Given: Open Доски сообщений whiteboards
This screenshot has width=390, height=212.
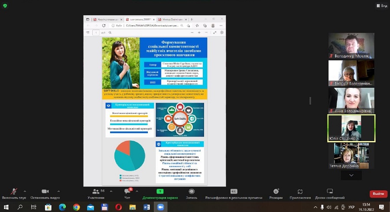Looking at the screenshot, I should [330, 193].
